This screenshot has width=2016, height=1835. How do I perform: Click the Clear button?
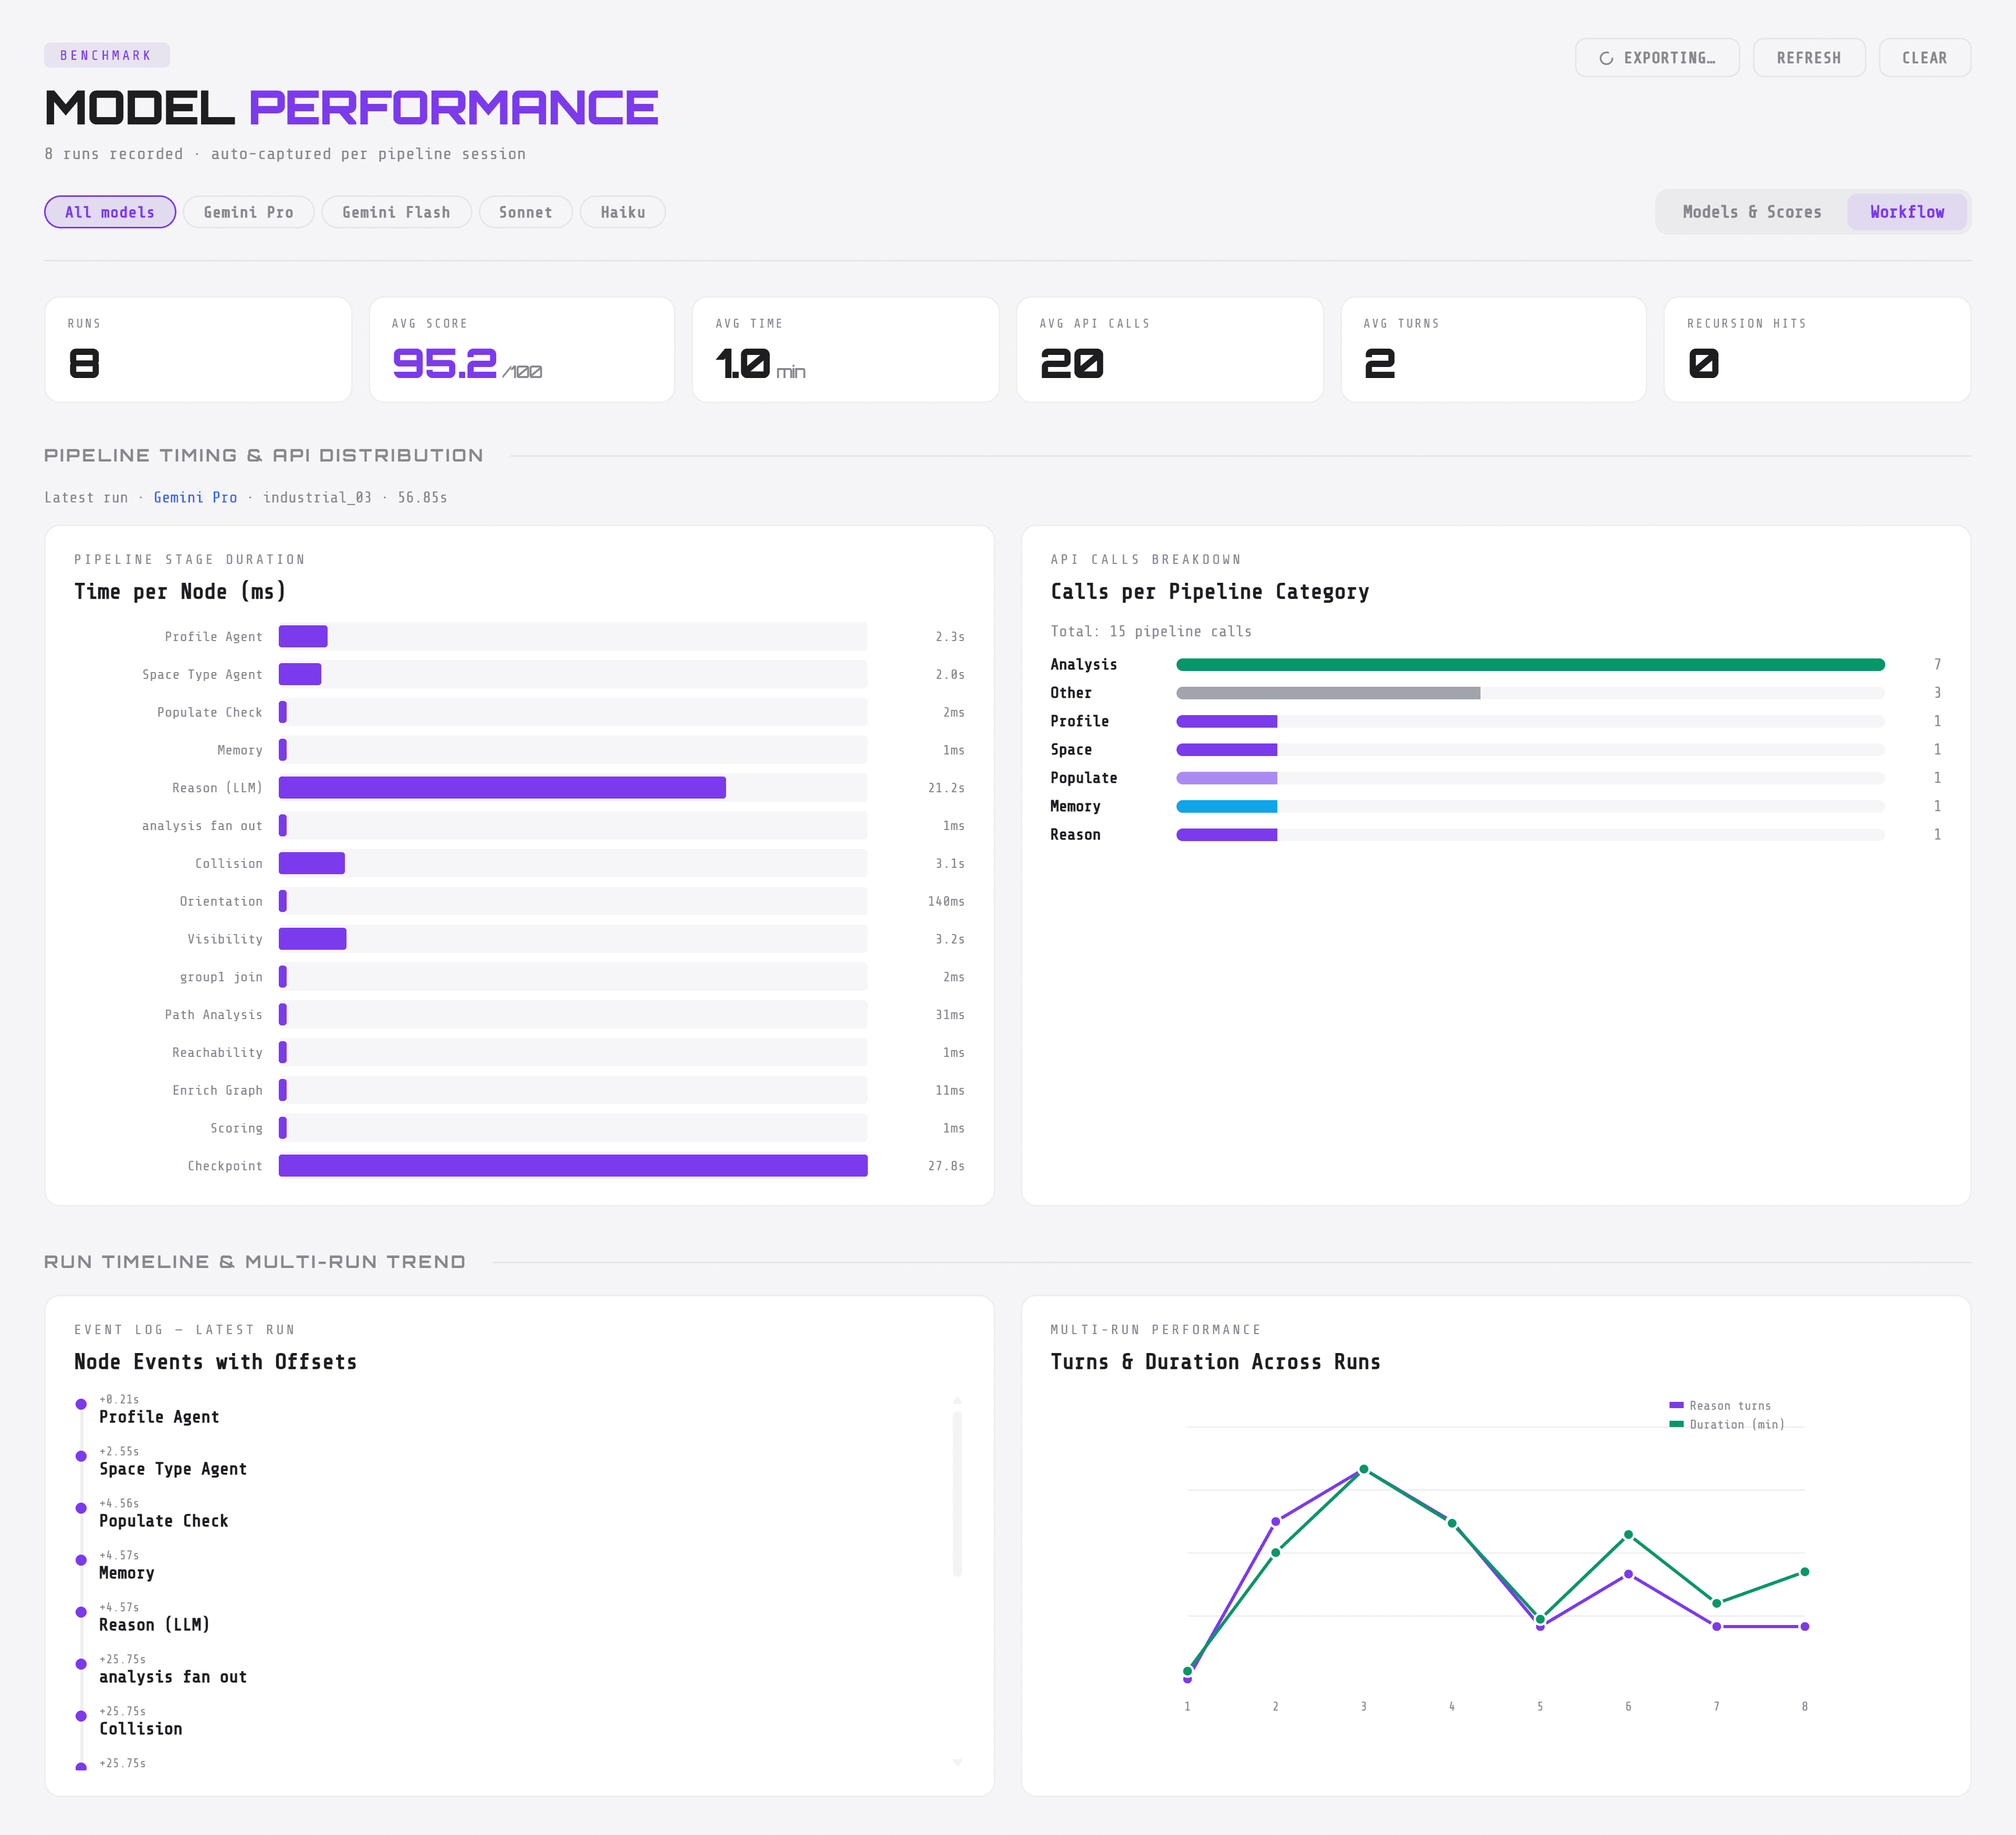1924,58
